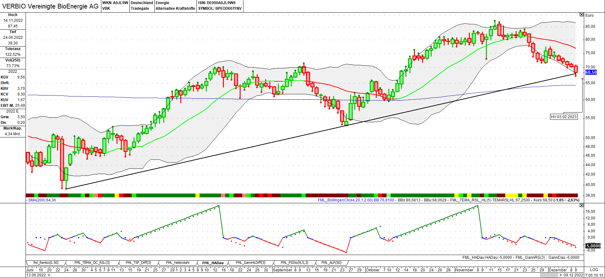Image resolution: width=605 pixels, height=278 pixels.
Task: Click the Juni month label on time axis
Action: 30,270
